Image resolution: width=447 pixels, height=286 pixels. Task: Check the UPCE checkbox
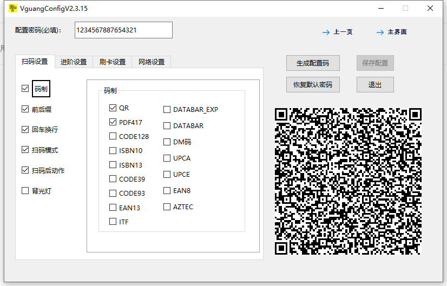pyautogui.click(x=167, y=174)
